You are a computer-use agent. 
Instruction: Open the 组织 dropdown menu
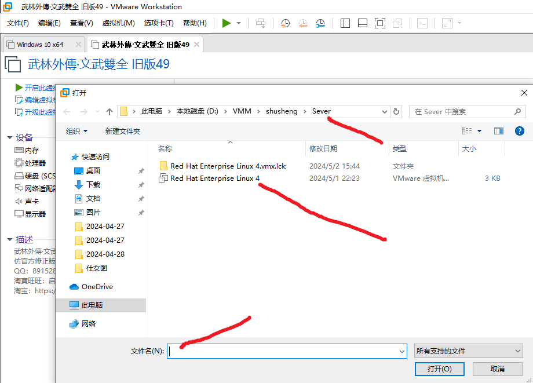76,131
